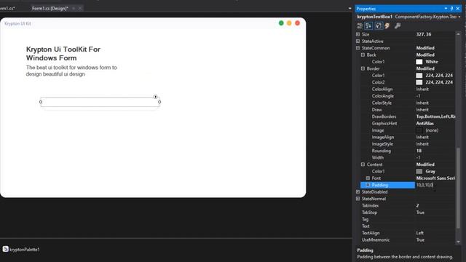The width and height of the screenshot is (466, 262).
Task: Click the White Back Color1 swatch
Action: tap(419, 62)
